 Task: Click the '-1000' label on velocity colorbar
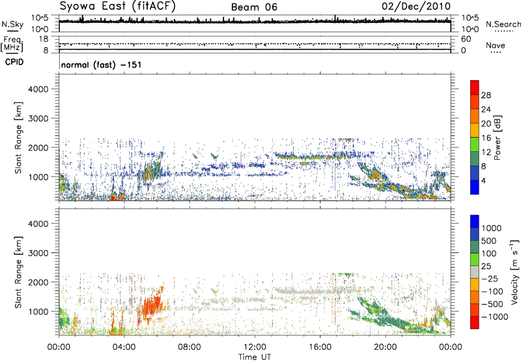[495, 317]
